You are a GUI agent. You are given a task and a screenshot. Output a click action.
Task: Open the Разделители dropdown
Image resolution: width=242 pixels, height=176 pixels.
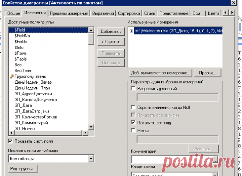click(215, 175)
